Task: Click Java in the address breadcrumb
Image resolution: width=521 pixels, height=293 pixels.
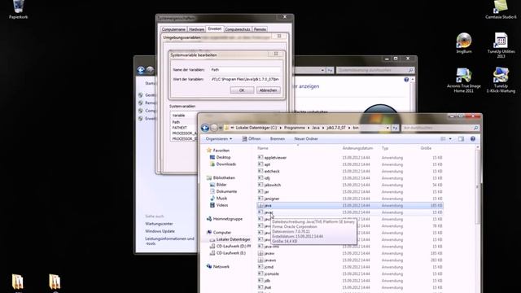Action: [316, 128]
